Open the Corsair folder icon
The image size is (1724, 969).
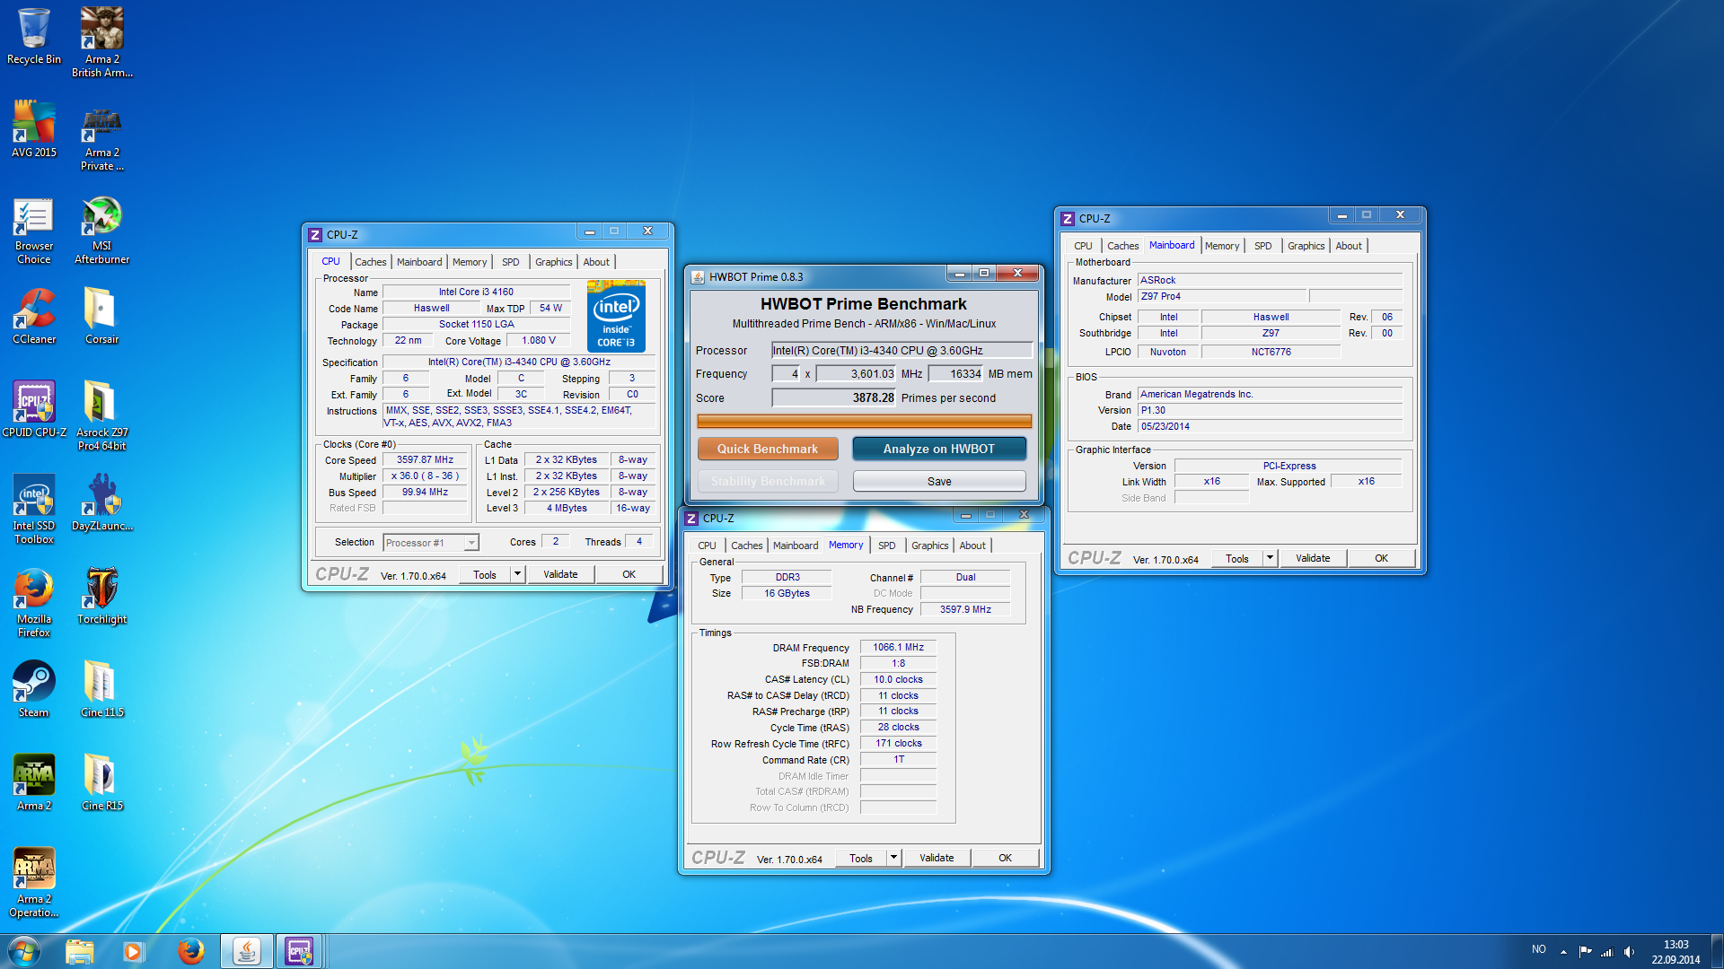[x=102, y=316]
